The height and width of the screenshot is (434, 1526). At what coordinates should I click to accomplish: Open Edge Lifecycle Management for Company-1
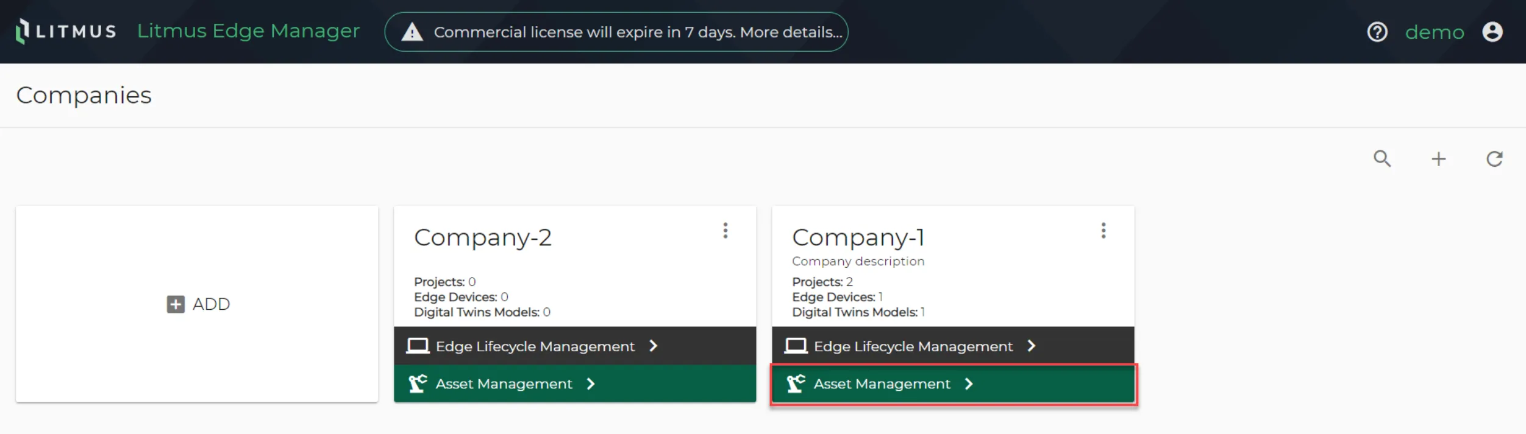[x=953, y=346]
